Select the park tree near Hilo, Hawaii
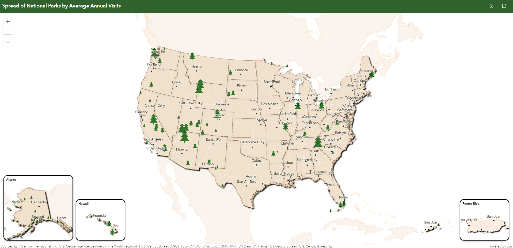Screen dimensions: 513x248 113,232
